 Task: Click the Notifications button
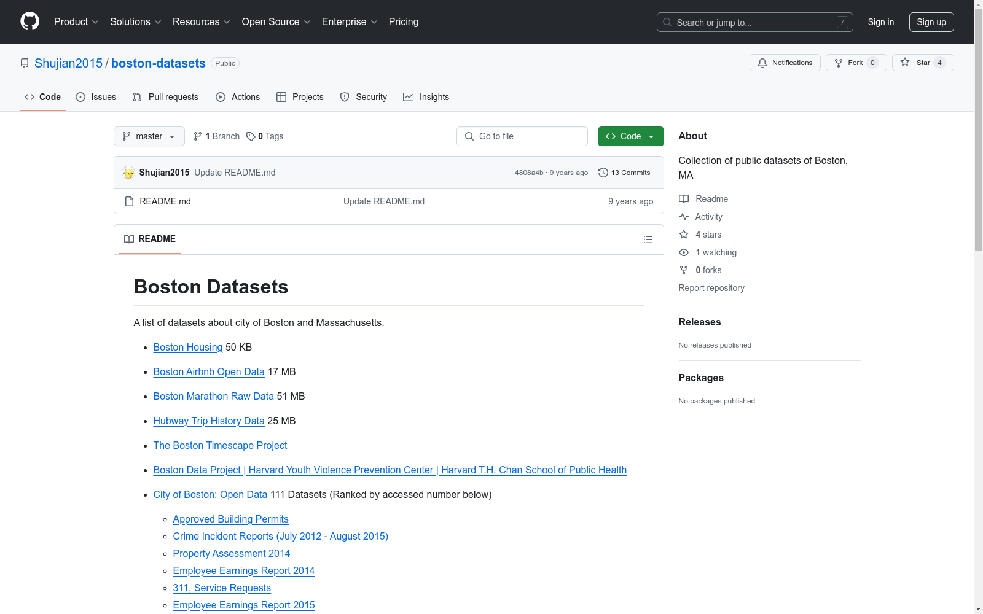click(x=785, y=63)
